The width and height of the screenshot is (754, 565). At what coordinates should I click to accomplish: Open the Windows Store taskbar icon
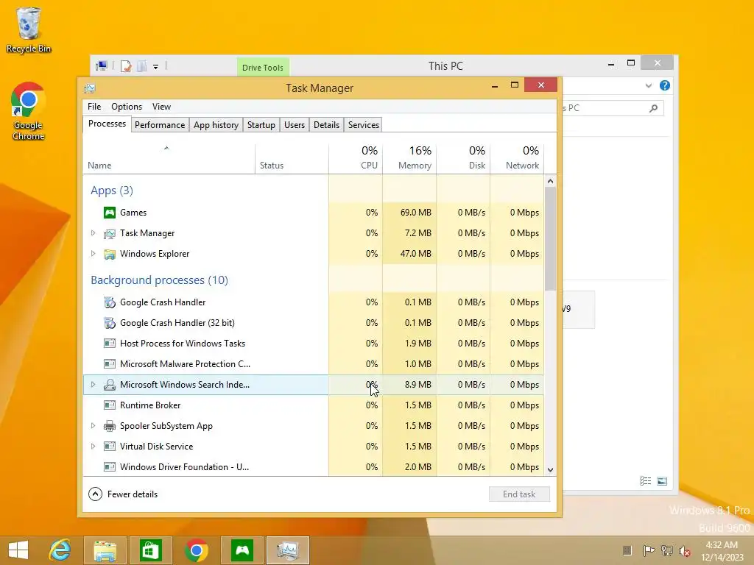pos(150,550)
